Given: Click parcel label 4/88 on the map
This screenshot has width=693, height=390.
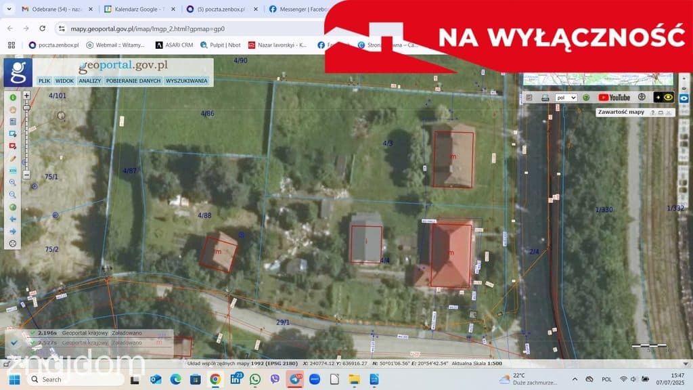Looking at the screenshot, I should tap(204, 216).
